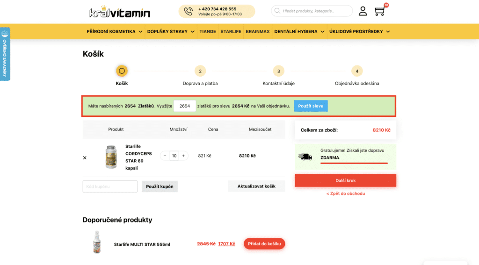Click the free delivery truck icon
The image size is (479, 265).
[x=305, y=157]
